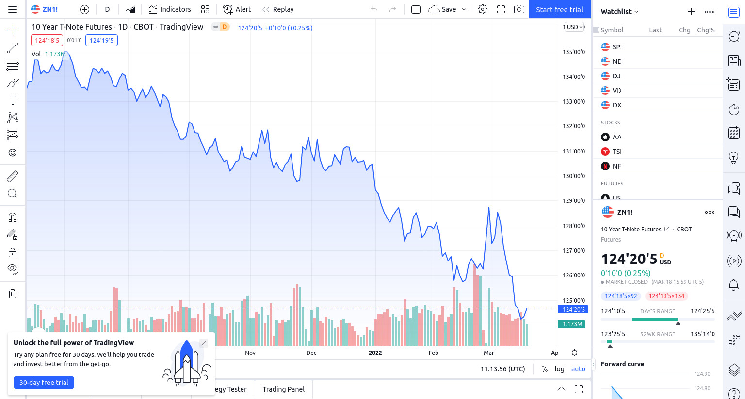This screenshot has height=399, width=745.
Task: Start bar Replay mode
Action: pos(278,9)
